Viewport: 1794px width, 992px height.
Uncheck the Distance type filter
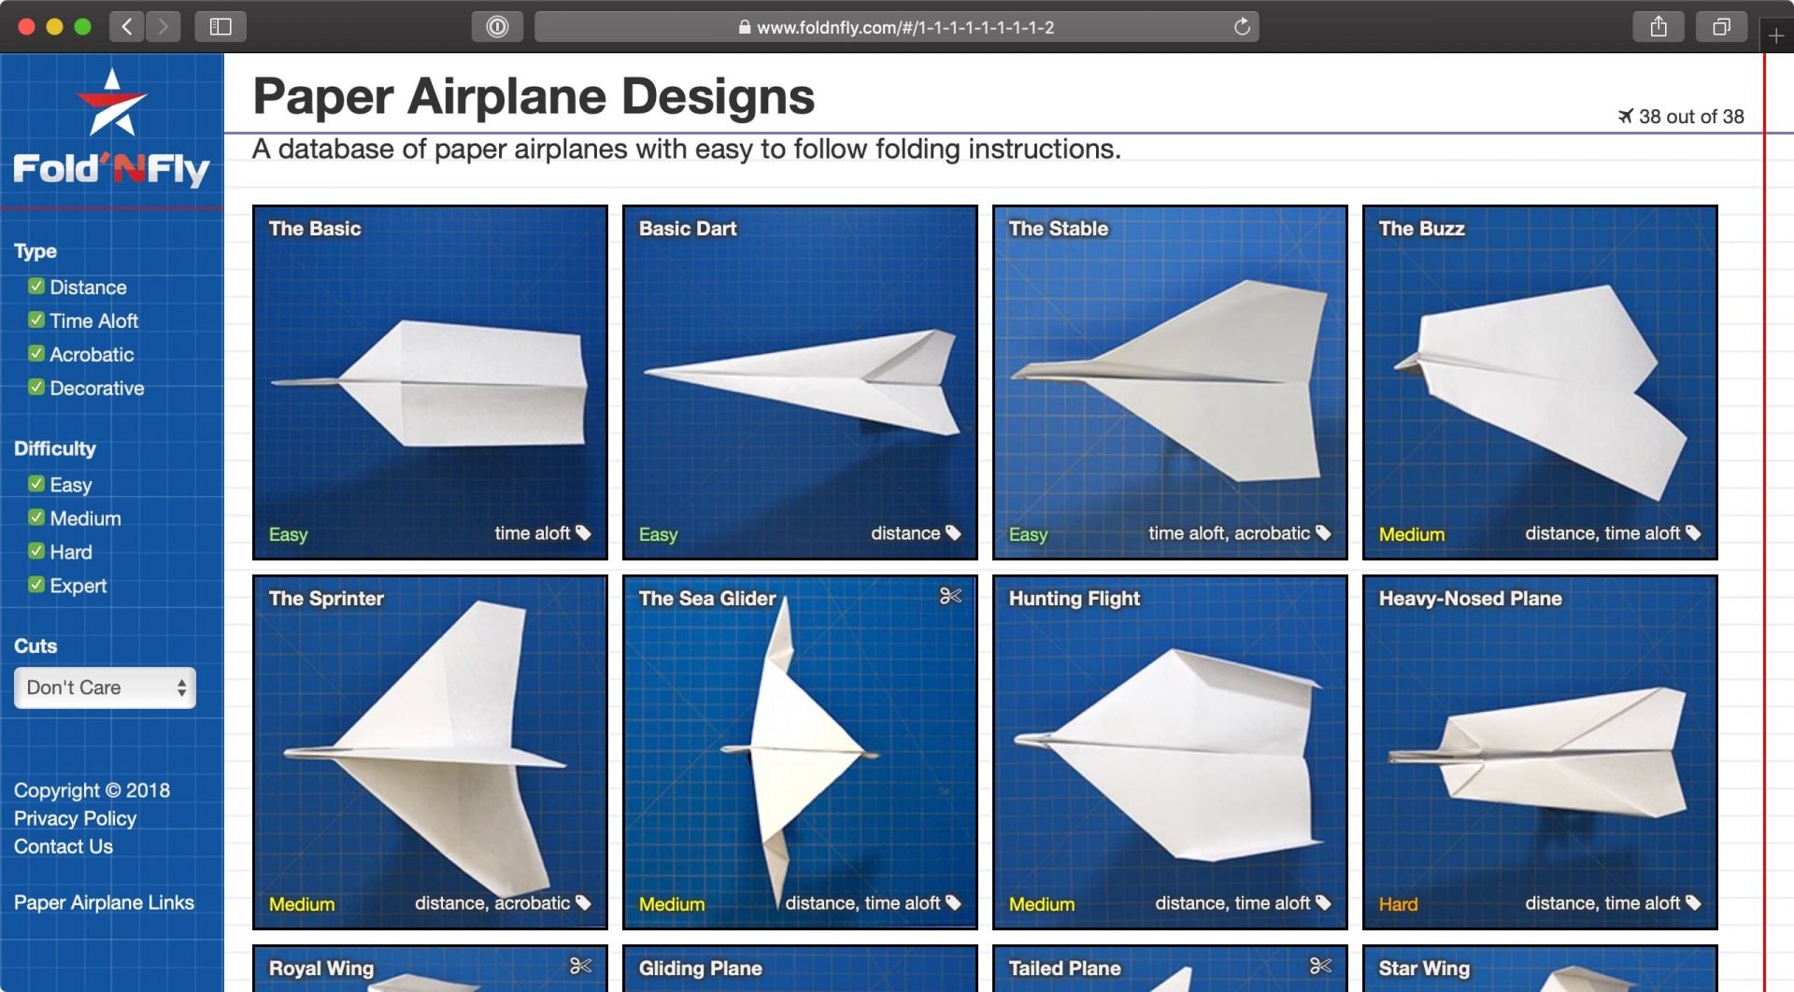(37, 287)
